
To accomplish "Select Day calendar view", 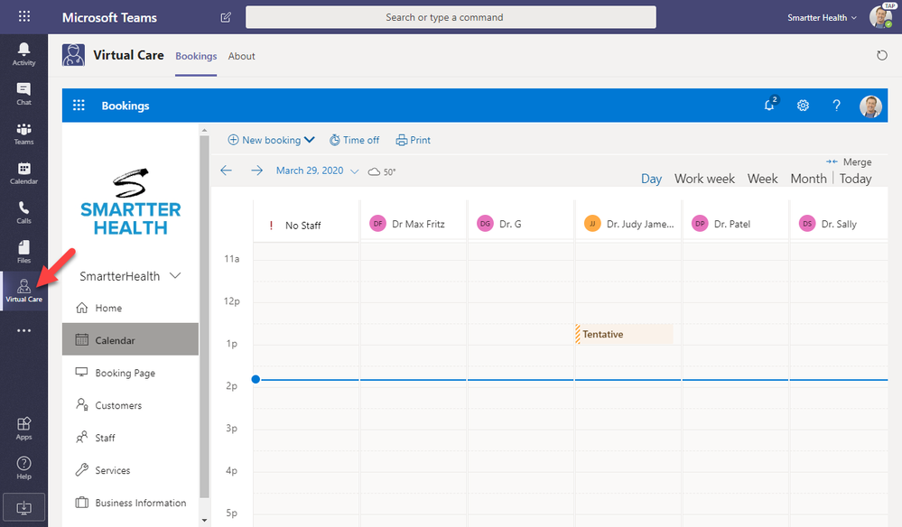I will [651, 179].
